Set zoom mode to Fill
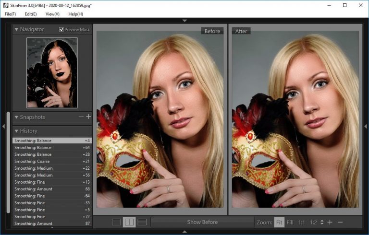Viewport: 369px width, 235px height. 290,222
